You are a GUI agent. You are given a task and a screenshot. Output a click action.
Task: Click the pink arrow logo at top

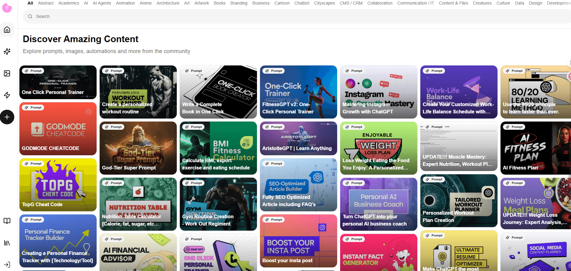click(7, 8)
